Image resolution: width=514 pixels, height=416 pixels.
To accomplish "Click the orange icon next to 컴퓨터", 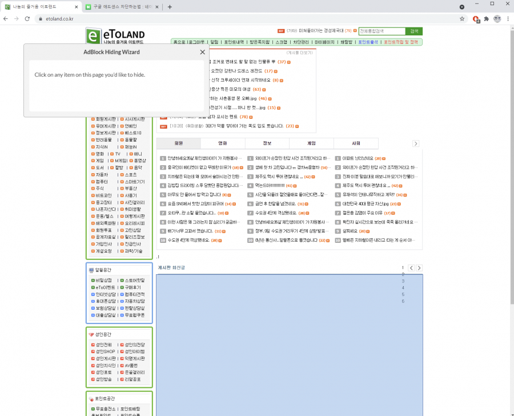I will [x=93, y=182].
